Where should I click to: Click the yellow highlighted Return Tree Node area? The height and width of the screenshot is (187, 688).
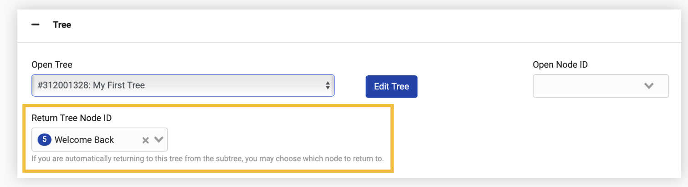pyautogui.click(x=208, y=138)
